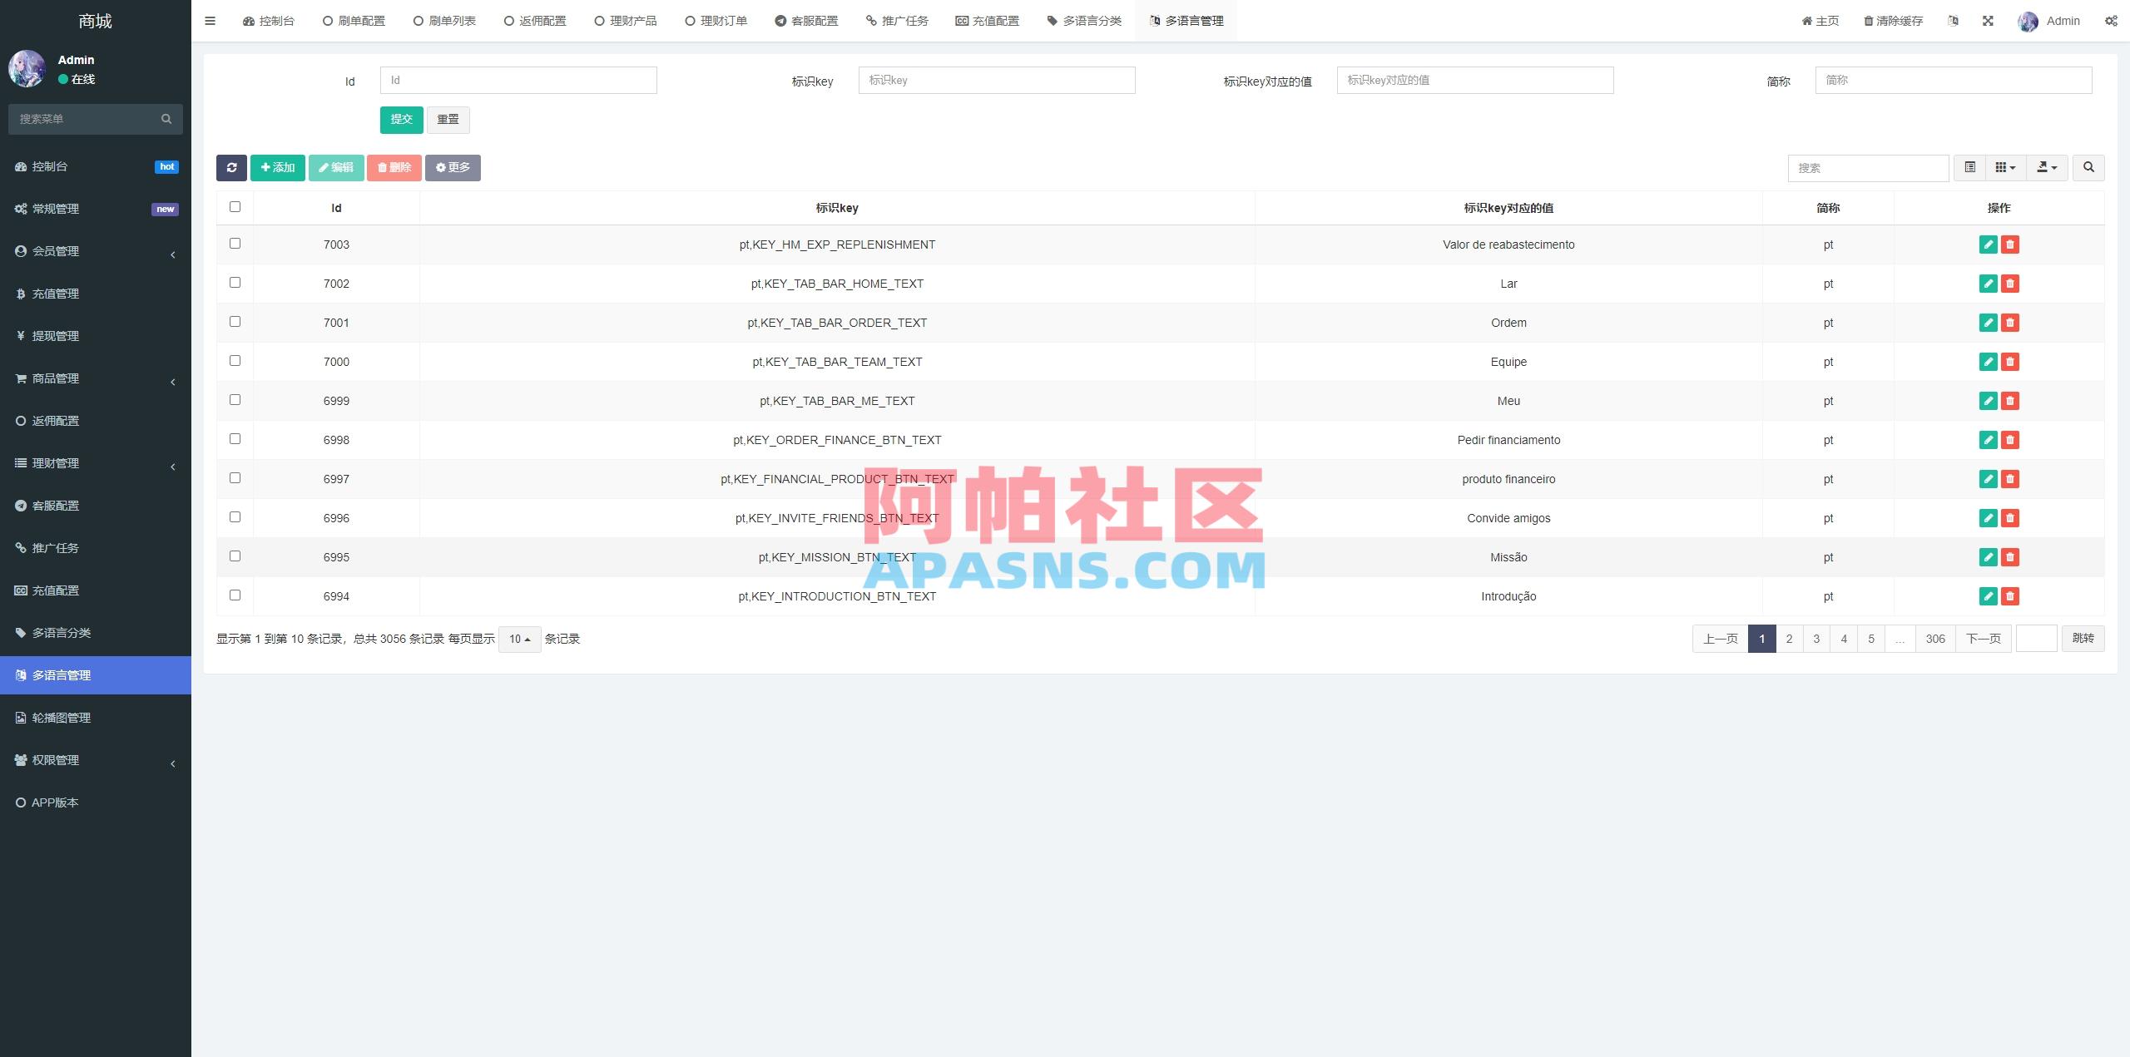Check the row checkbox for ID 6994
The image size is (2130, 1057).
[235, 595]
